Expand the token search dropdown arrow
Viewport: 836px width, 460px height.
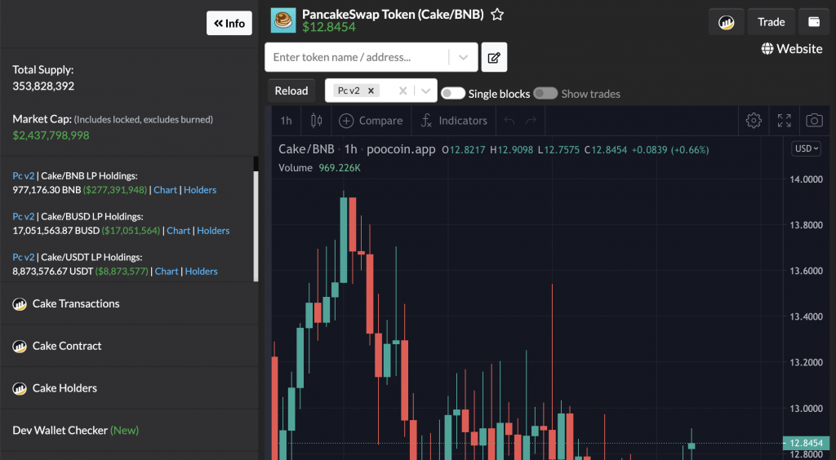click(x=464, y=57)
